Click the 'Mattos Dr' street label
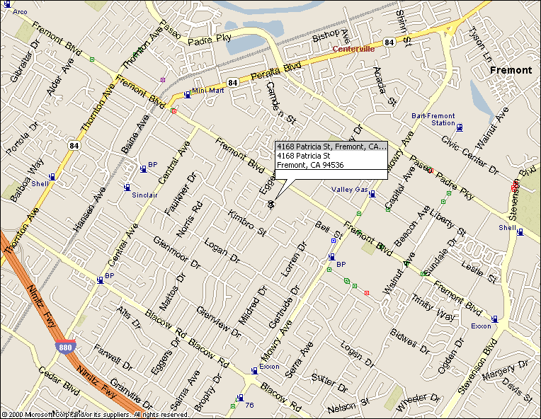 pos(173,292)
